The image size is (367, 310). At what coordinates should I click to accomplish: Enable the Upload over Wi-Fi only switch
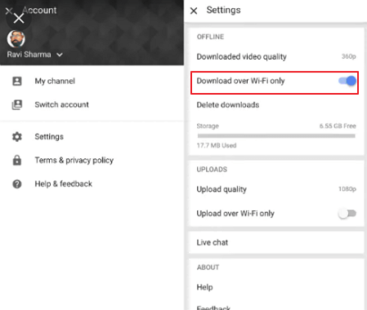[x=347, y=214]
